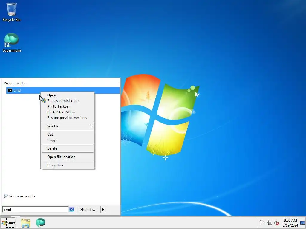The height and width of the screenshot is (229, 306).
Task: Choose Copy from the context menu
Action: (68, 140)
